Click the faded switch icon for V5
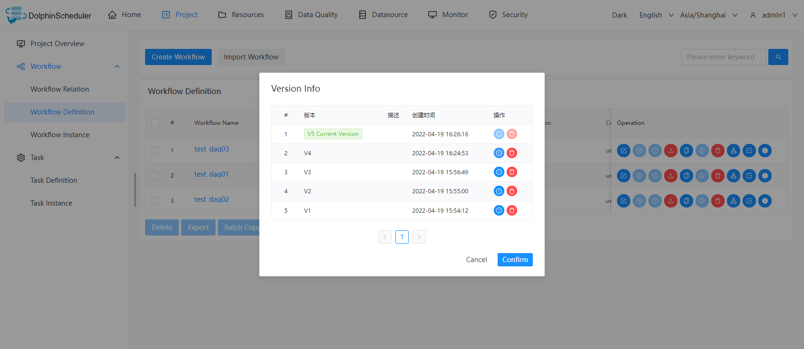The width and height of the screenshot is (804, 349). 499,134
